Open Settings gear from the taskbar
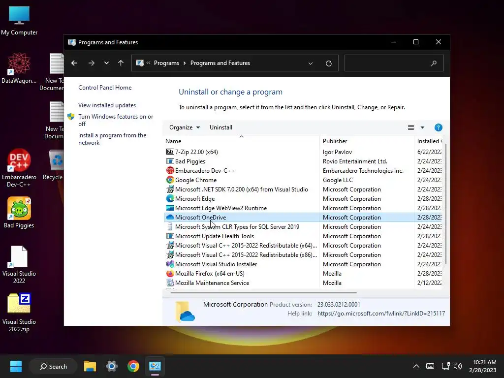The width and height of the screenshot is (504, 378). click(x=112, y=366)
